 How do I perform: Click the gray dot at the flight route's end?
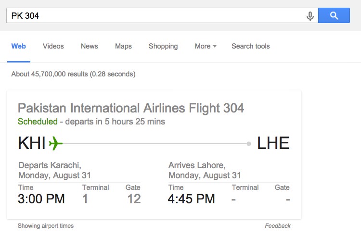(249, 144)
